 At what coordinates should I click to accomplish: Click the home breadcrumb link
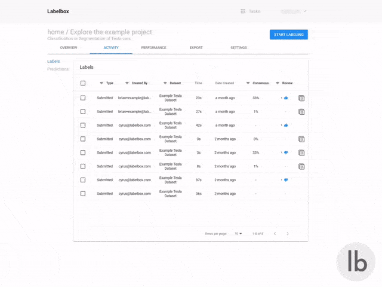coord(56,32)
